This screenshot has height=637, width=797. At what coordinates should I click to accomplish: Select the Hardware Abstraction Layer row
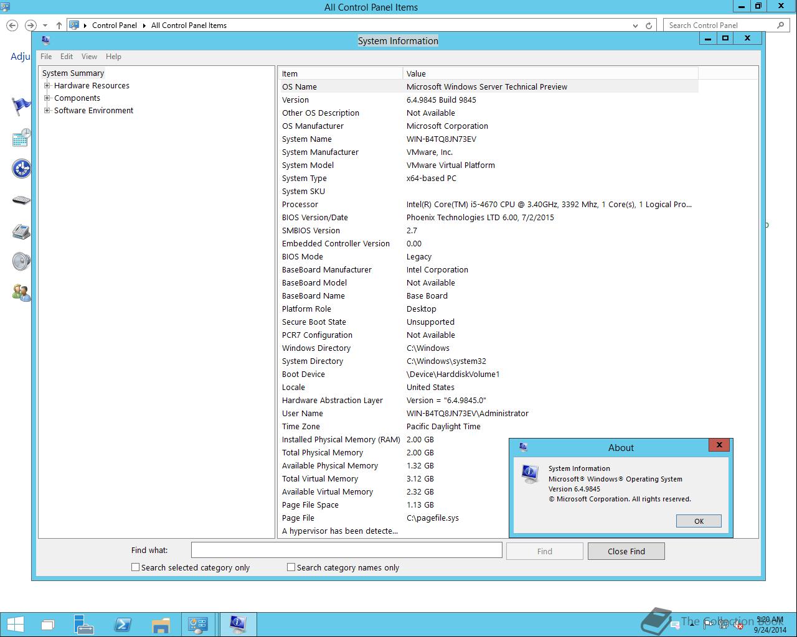488,401
